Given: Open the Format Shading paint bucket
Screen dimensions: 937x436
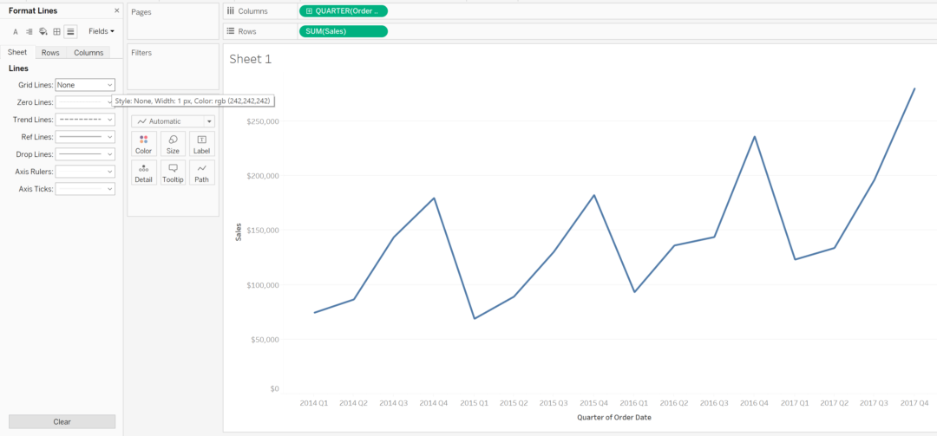Looking at the screenshot, I should pyautogui.click(x=43, y=32).
